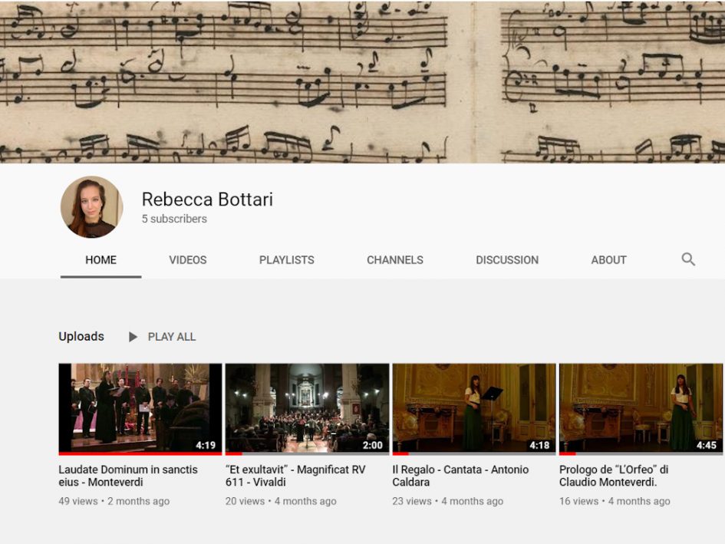Click the 49 views 2 months ago text

pyautogui.click(x=114, y=501)
